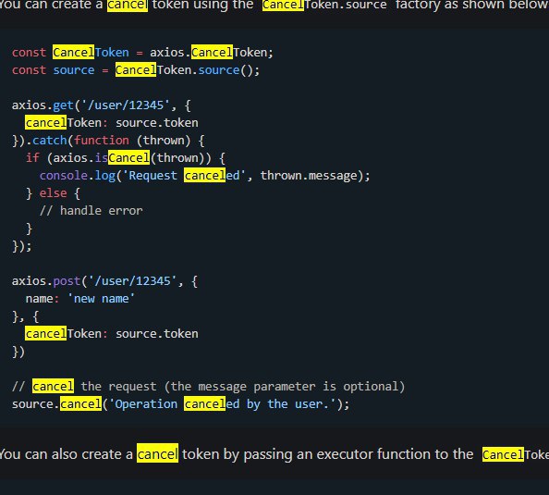Click the 'else' keyword
The width and height of the screenshot is (549, 495).
pyautogui.click(x=54, y=193)
